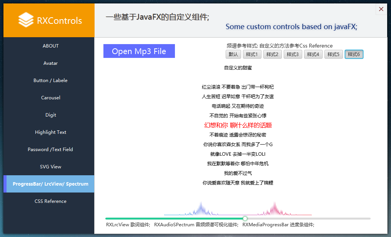The width and height of the screenshot is (391, 237).
Task: Navigate to Password /Text Field section
Action: click(50, 150)
